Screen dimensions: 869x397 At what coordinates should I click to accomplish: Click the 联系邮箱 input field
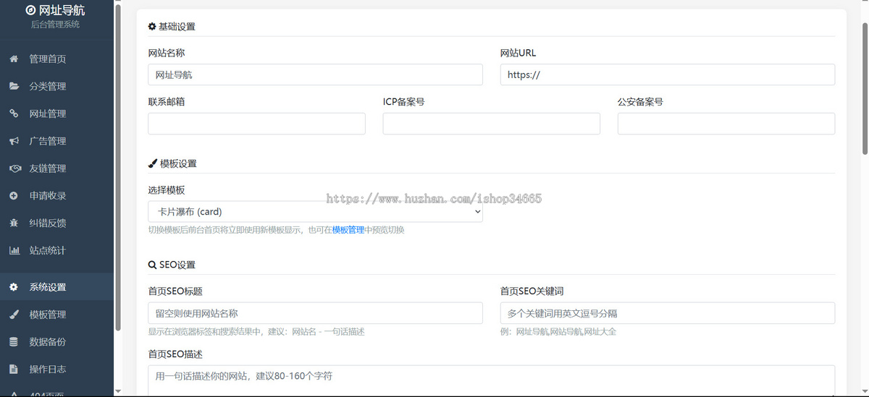(256, 124)
